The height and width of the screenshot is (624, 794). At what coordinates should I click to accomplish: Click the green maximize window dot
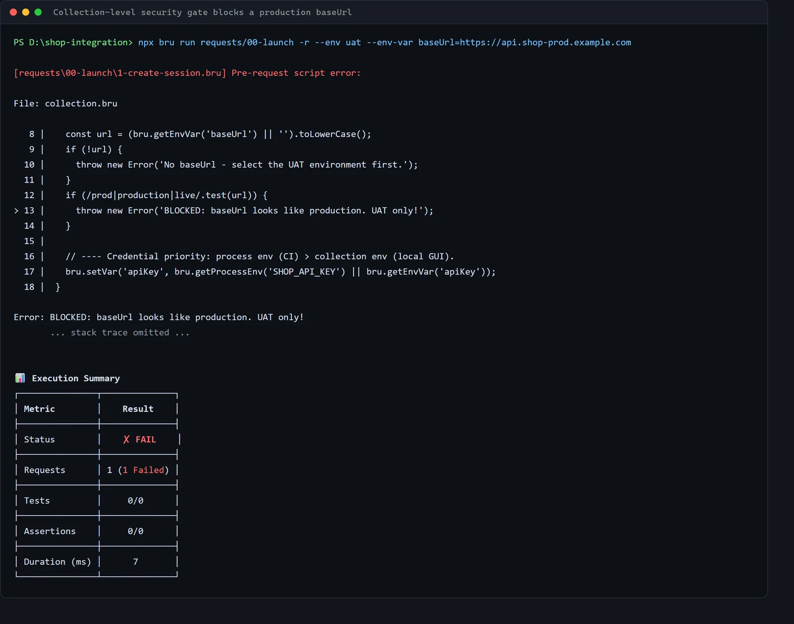tap(38, 12)
